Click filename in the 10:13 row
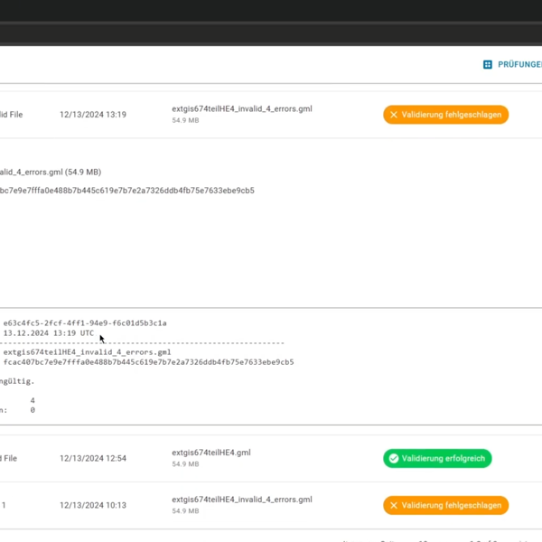This screenshot has height=542, width=542. (242, 500)
